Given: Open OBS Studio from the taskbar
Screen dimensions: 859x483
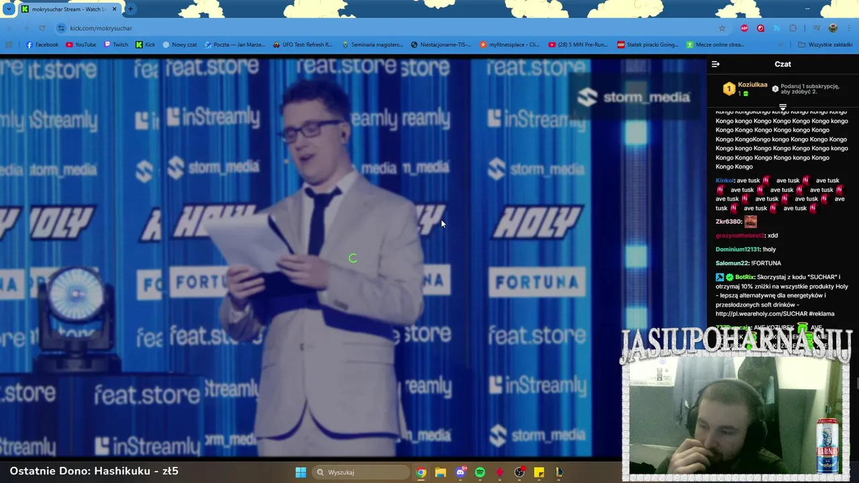Looking at the screenshot, I should (519, 472).
